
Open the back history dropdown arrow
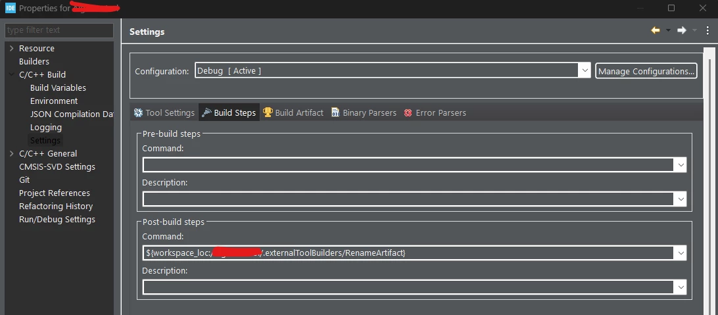pyautogui.click(x=668, y=31)
